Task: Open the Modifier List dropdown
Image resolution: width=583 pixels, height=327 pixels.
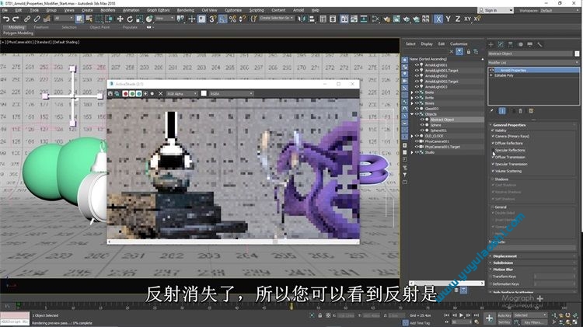Action: point(533,62)
